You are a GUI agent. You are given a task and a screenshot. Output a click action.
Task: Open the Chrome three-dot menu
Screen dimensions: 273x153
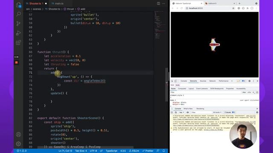(x=256, y=8)
